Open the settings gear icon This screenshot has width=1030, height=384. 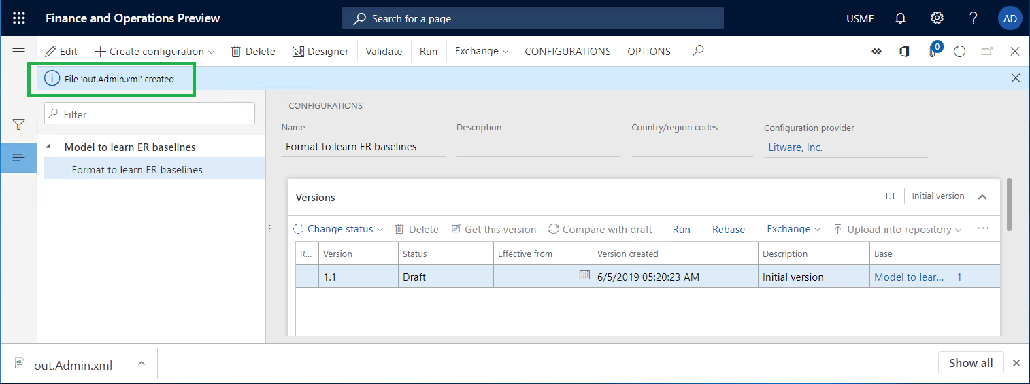click(x=937, y=18)
